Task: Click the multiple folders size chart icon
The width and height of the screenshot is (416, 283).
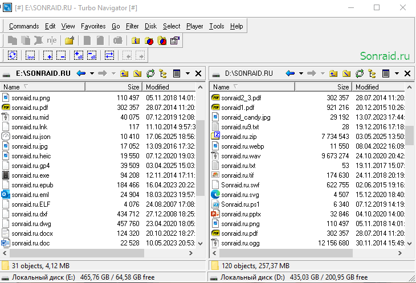Action: point(162,40)
